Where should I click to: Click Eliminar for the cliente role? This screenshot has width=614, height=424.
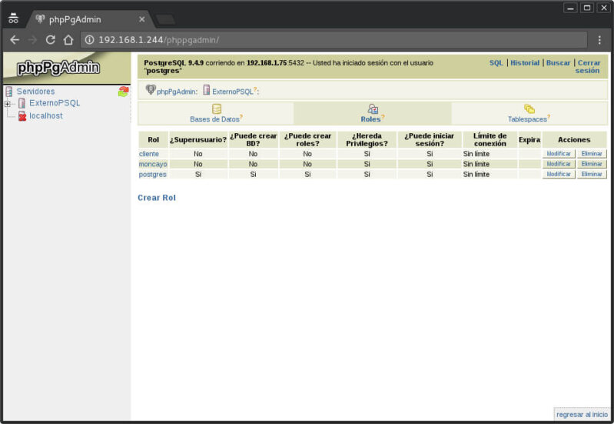tap(592, 154)
